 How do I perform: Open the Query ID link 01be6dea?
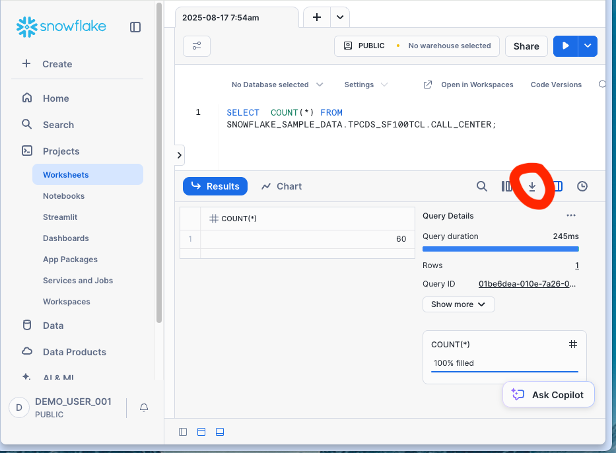tap(526, 283)
